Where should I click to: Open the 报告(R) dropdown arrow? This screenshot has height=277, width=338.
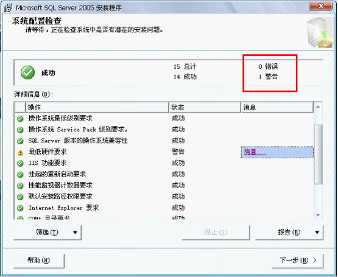coord(317,233)
